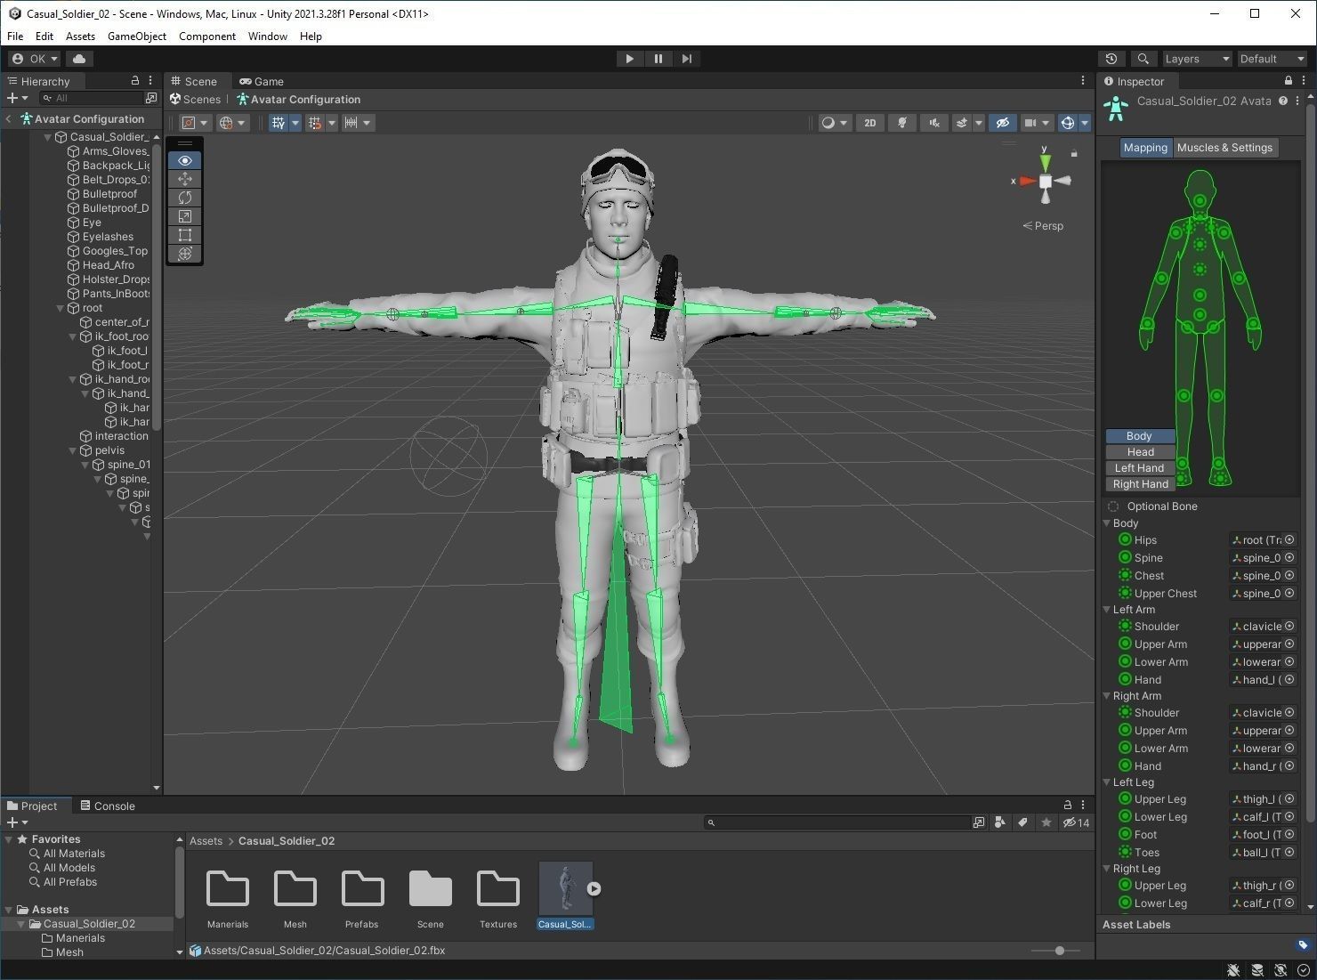Collapse the Right Arm bone section

click(x=1107, y=696)
